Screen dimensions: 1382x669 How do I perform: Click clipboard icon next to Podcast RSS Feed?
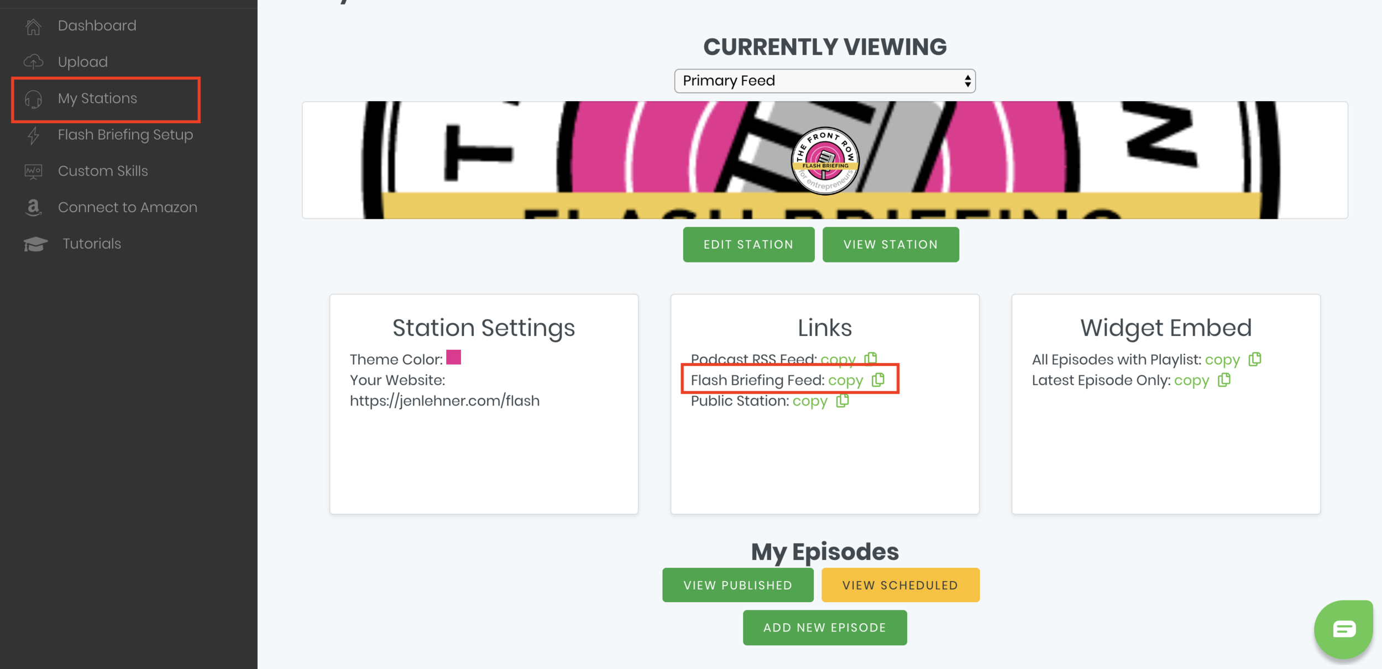point(871,359)
